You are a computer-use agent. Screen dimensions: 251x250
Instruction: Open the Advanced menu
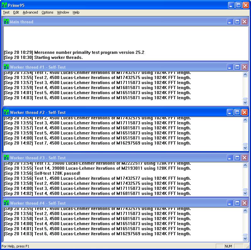pos(30,12)
